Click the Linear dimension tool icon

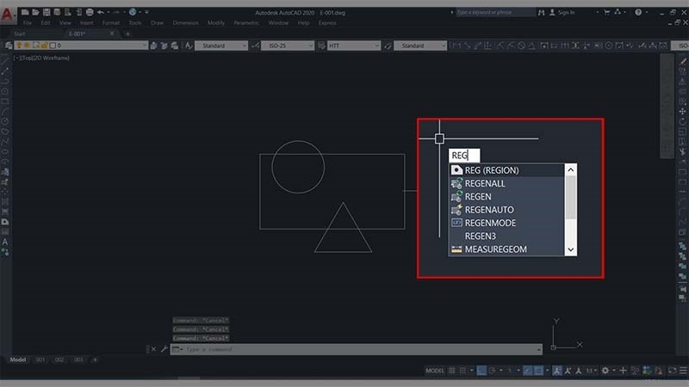pos(456,46)
